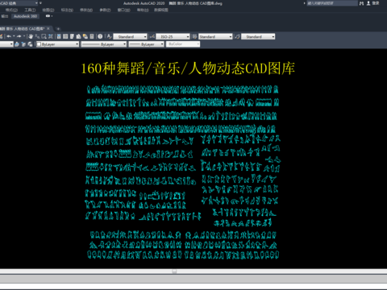The height and width of the screenshot is (290, 387).
Task: Click the keyword search input field
Action: pos(332,3)
